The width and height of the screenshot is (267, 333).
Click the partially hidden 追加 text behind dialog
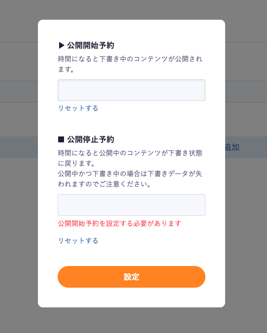click(x=232, y=147)
